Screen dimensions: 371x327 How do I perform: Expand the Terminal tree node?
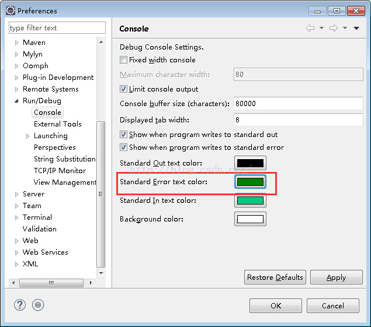coord(16,217)
